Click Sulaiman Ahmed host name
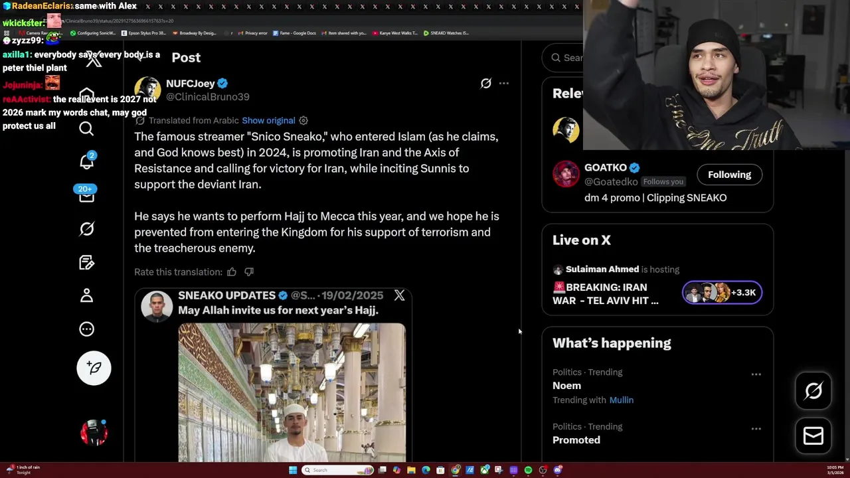Screen dimensions: 850x478 click(602, 269)
